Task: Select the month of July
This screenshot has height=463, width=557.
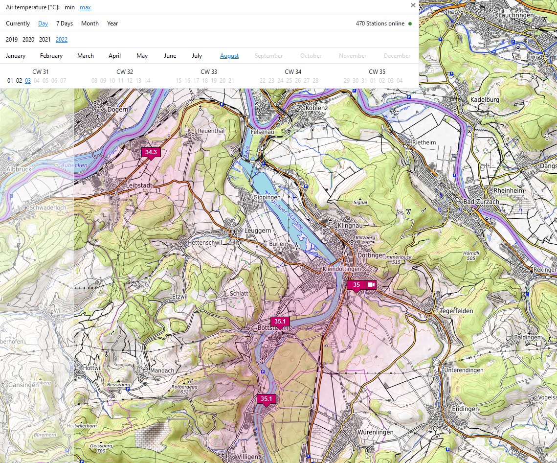Action: 197,56
